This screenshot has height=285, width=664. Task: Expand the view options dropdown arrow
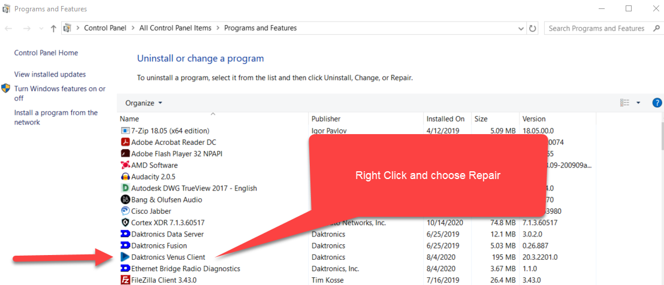[x=638, y=103]
